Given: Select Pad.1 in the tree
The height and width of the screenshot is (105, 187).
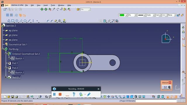Looking at the screenshot, I should (x=15, y=63).
